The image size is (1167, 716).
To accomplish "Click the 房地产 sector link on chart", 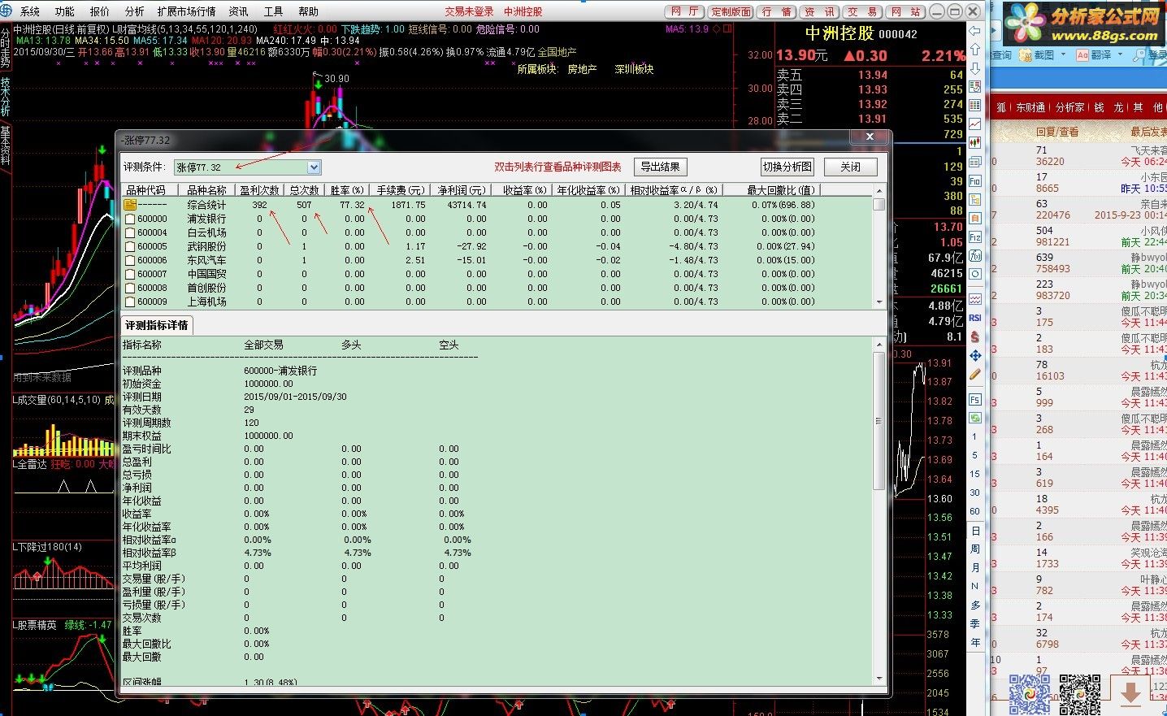I will (582, 69).
